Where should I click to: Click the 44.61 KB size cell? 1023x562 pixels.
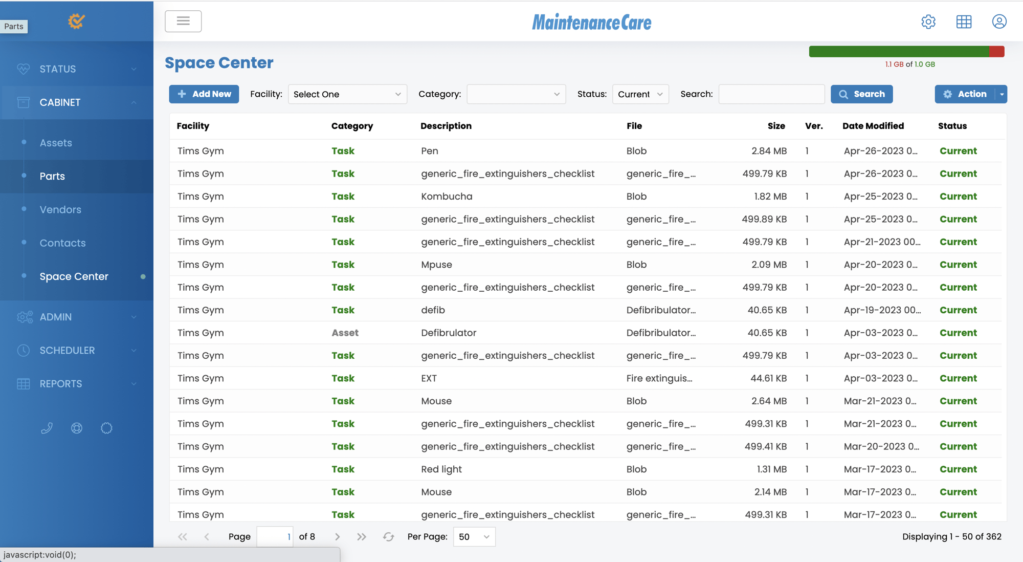(x=768, y=378)
